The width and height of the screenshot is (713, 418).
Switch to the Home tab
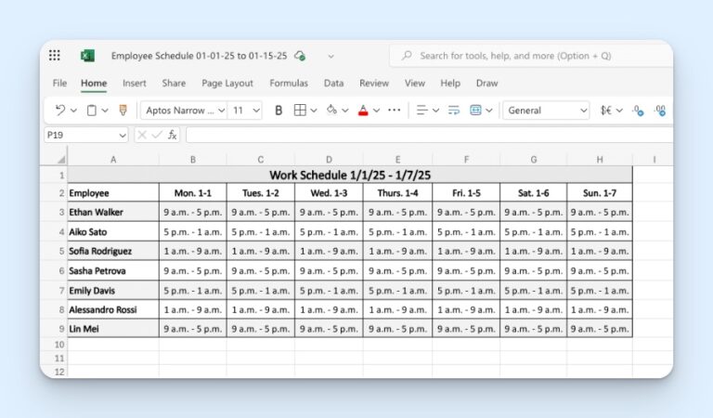[x=94, y=84]
